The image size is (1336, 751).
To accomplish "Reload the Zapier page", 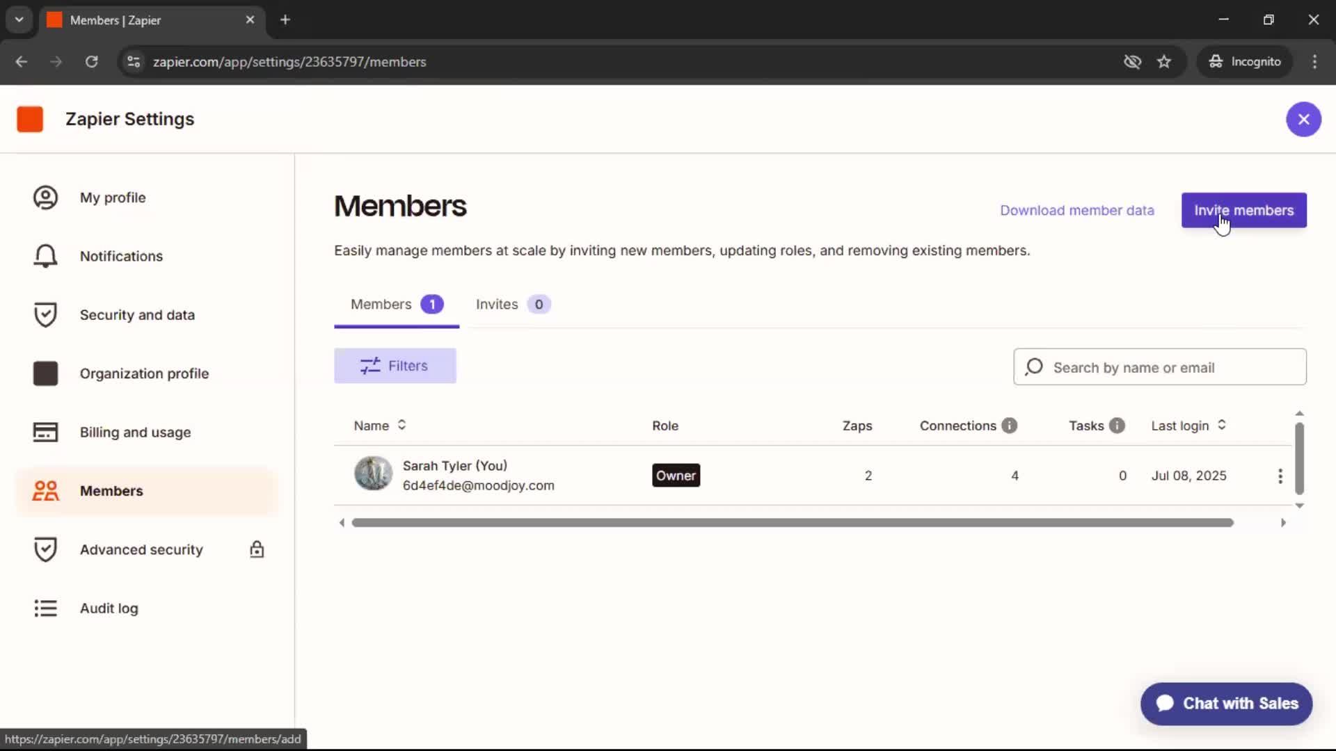I will click(x=91, y=61).
